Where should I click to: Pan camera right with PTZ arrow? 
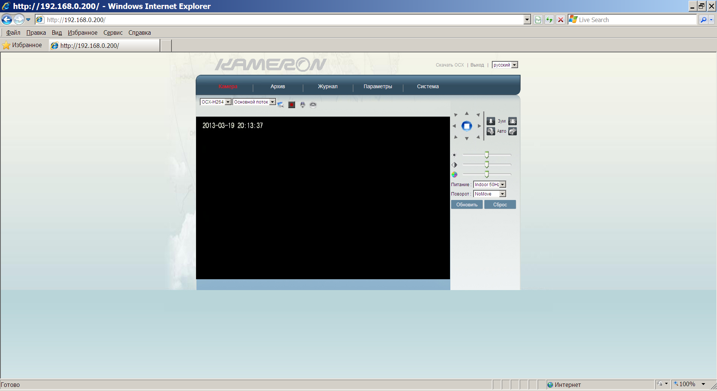pyautogui.click(x=479, y=126)
